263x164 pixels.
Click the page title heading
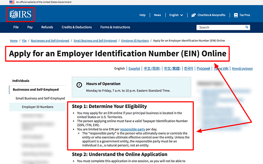118,53
